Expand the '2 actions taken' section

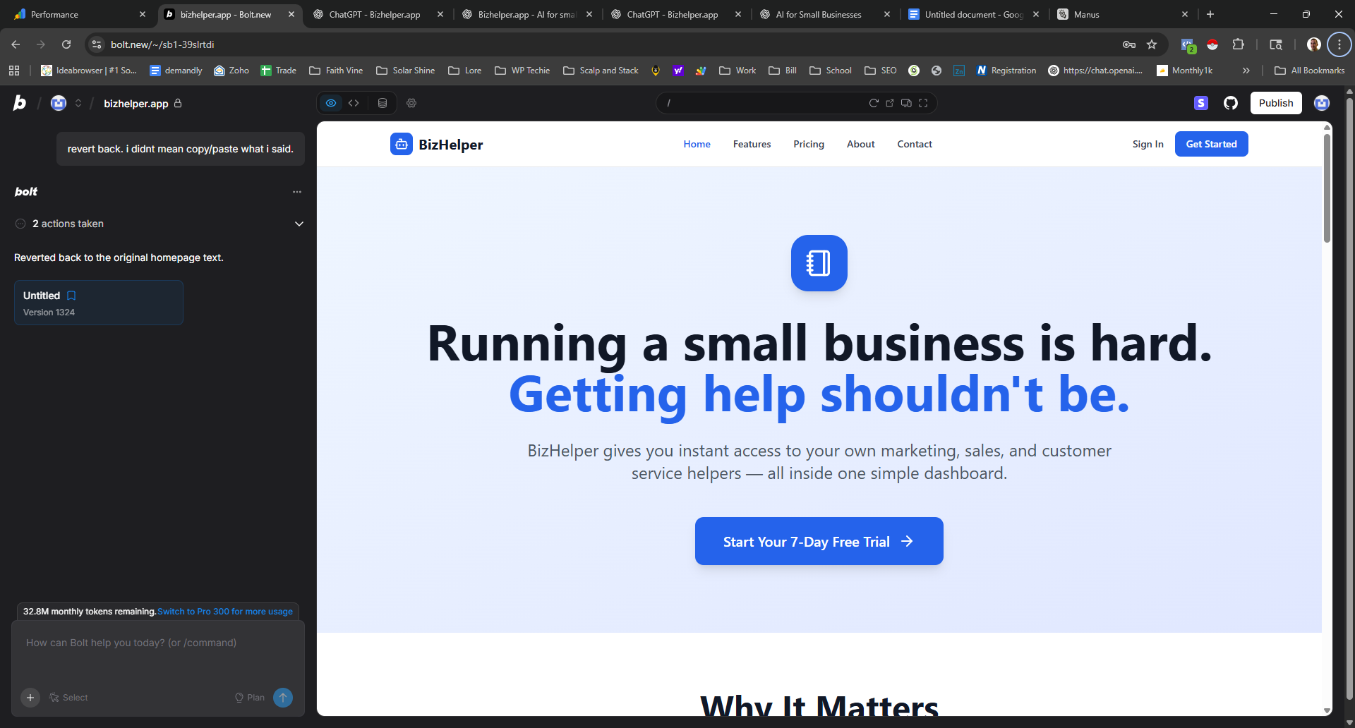pyautogui.click(x=299, y=224)
